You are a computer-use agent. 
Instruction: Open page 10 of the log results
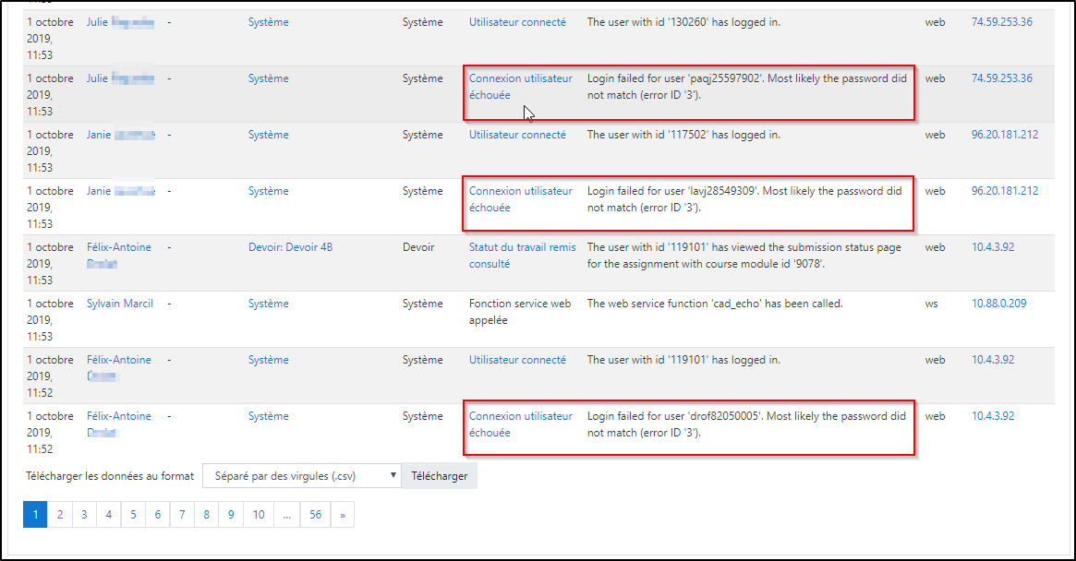pyautogui.click(x=259, y=515)
